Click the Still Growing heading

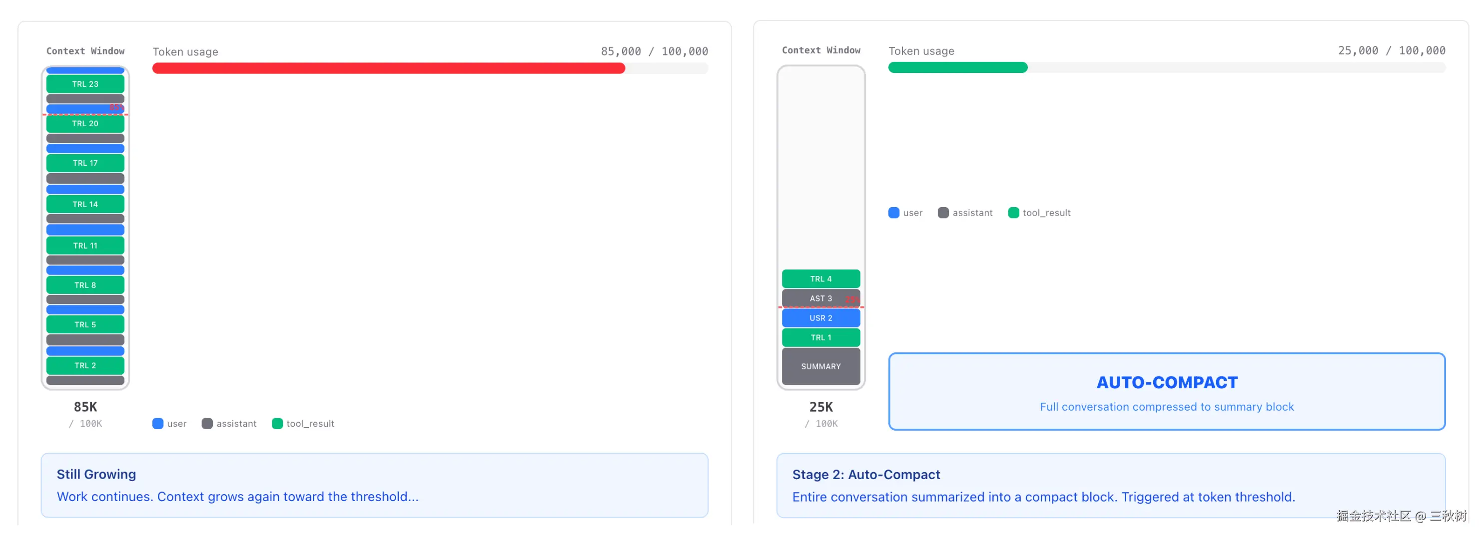96,475
